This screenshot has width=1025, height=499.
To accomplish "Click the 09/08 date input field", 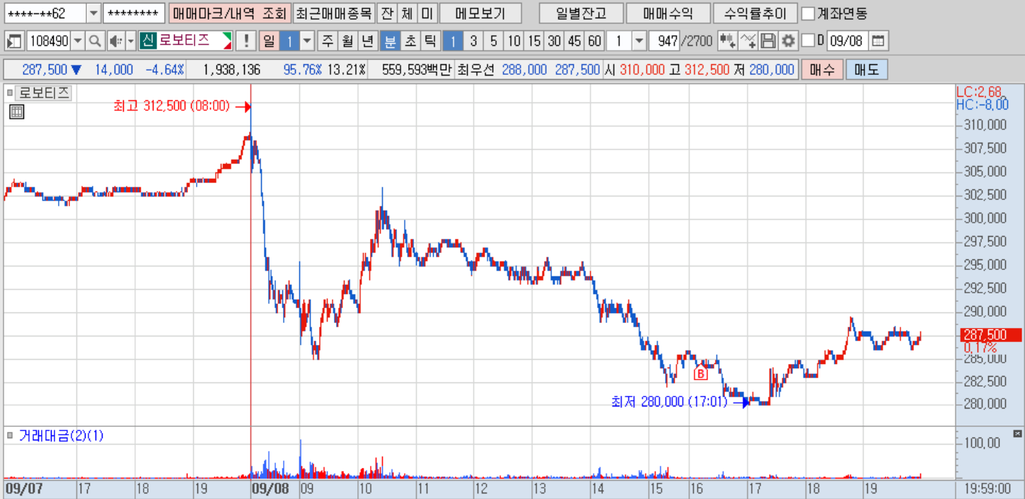I will (x=847, y=41).
